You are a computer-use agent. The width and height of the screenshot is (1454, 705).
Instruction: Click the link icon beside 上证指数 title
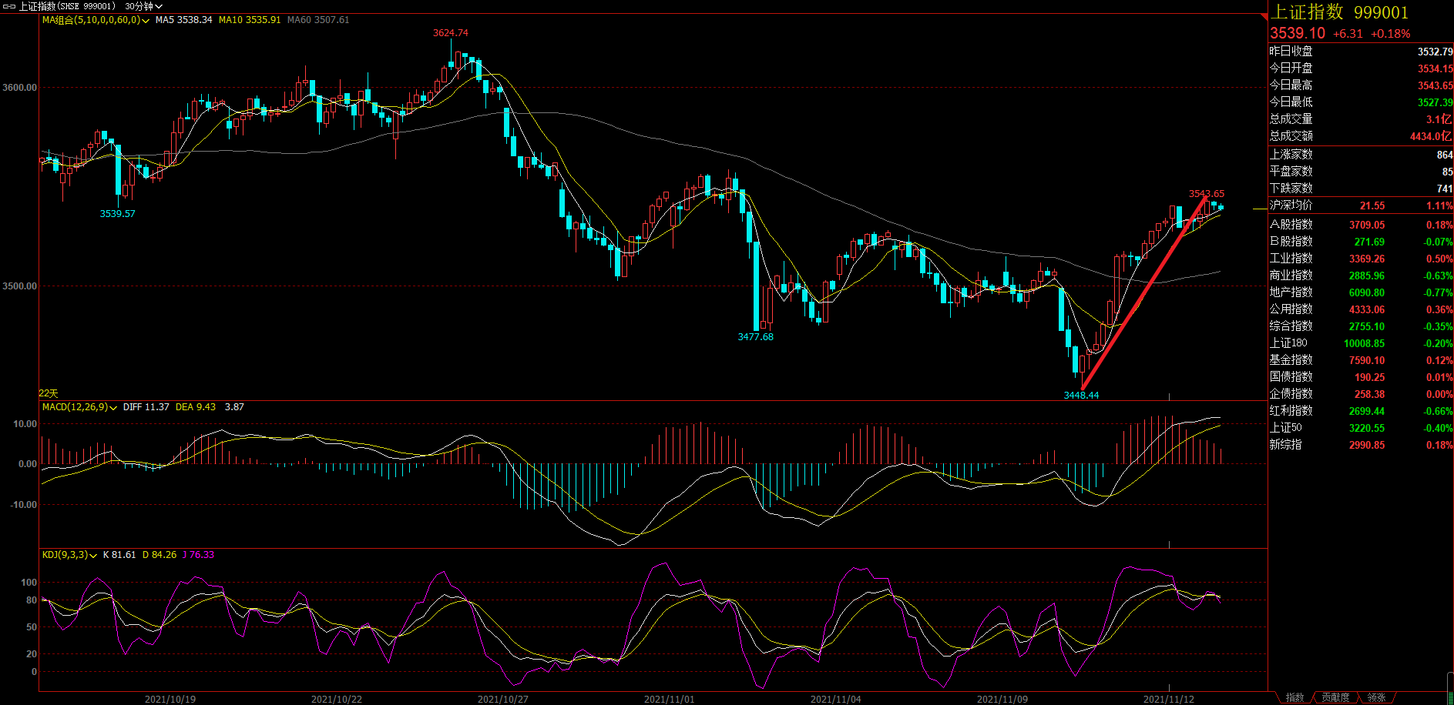pyautogui.click(x=9, y=6)
